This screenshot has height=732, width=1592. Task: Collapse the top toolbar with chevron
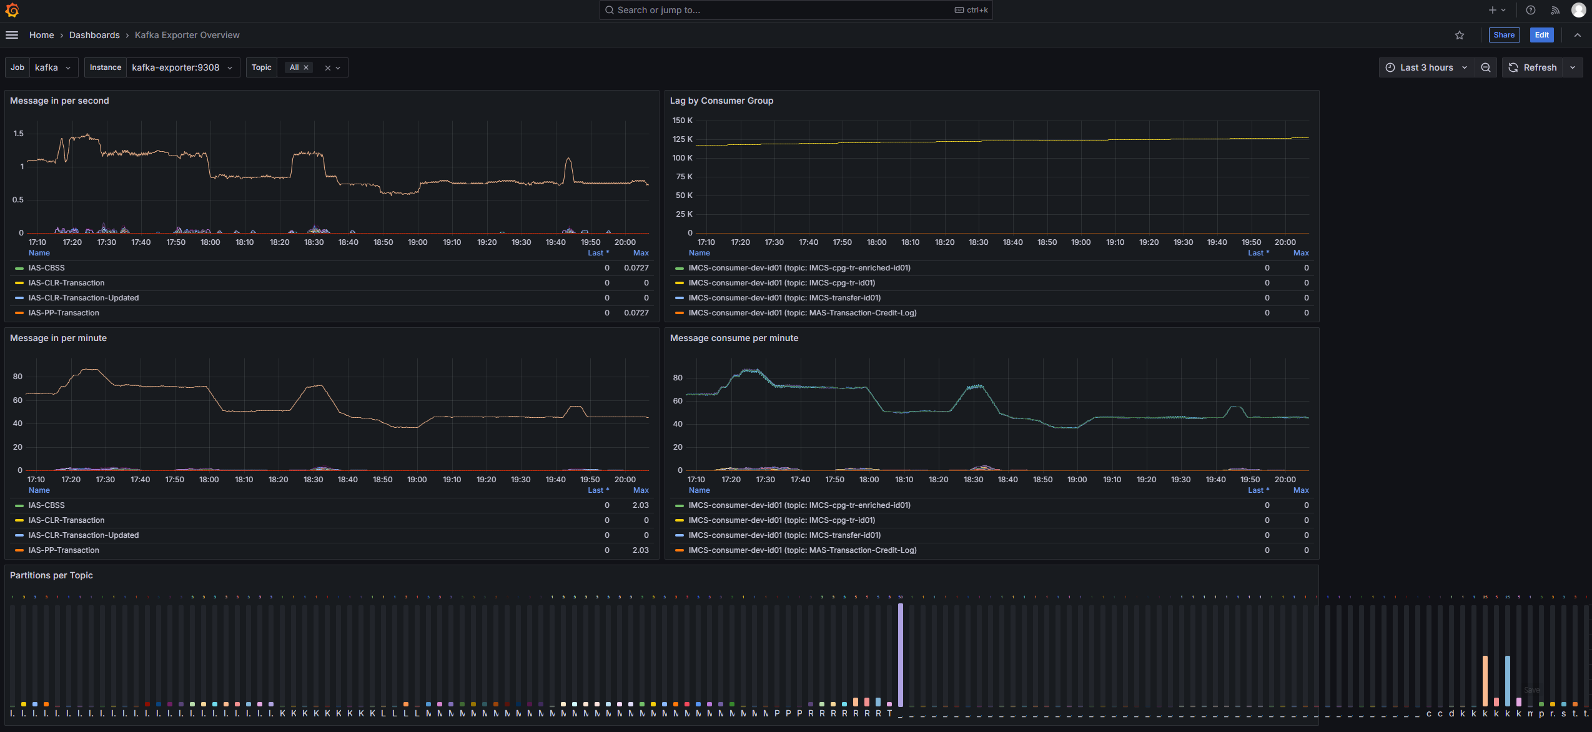pos(1578,35)
